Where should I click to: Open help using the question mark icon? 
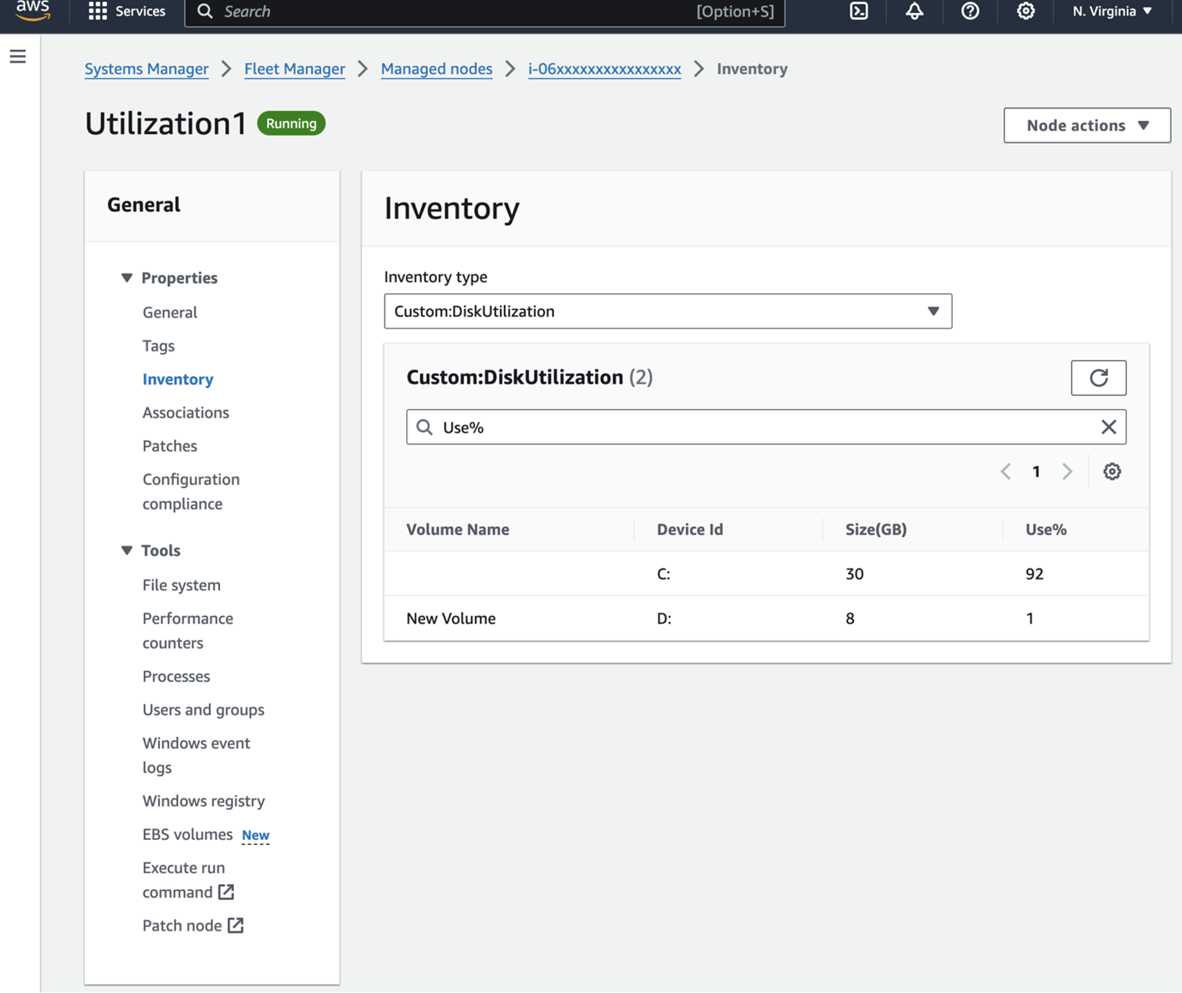969,11
